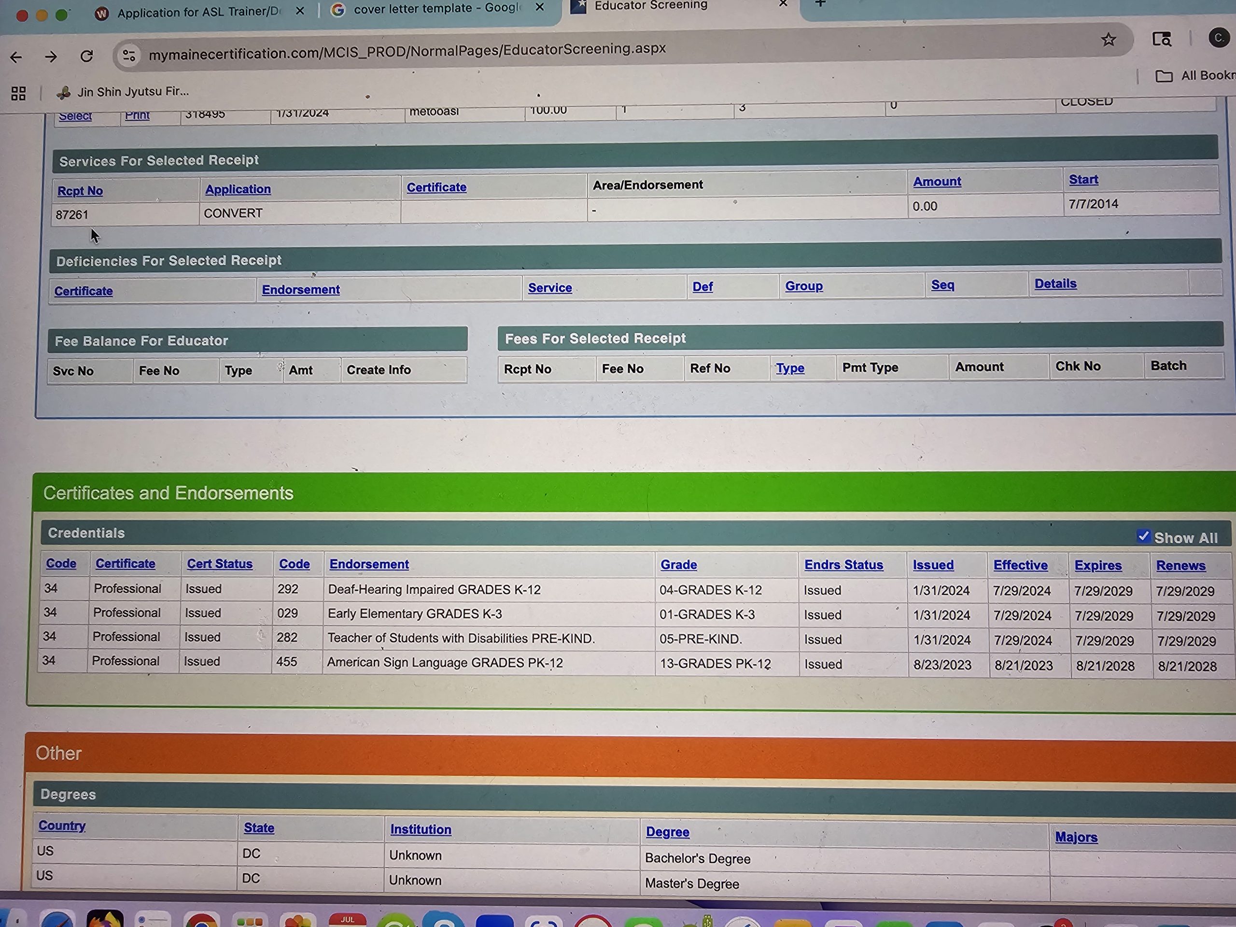Viewport: 1236px width, 927px height.
Task: Open the site information icon in address bar
Action: pos(129,55)
